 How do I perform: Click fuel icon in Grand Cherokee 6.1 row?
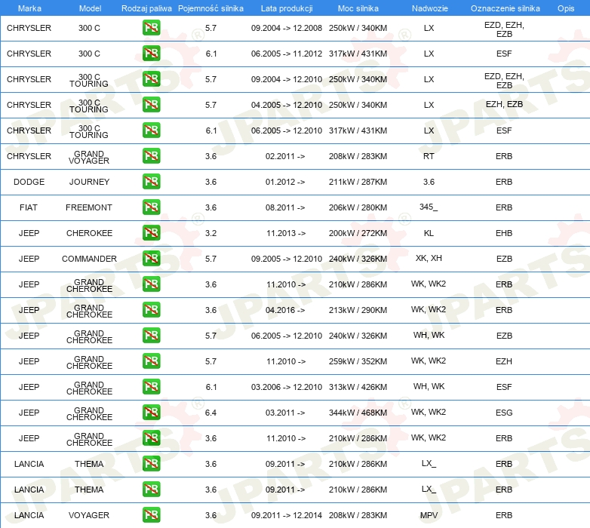pos(151,387)
